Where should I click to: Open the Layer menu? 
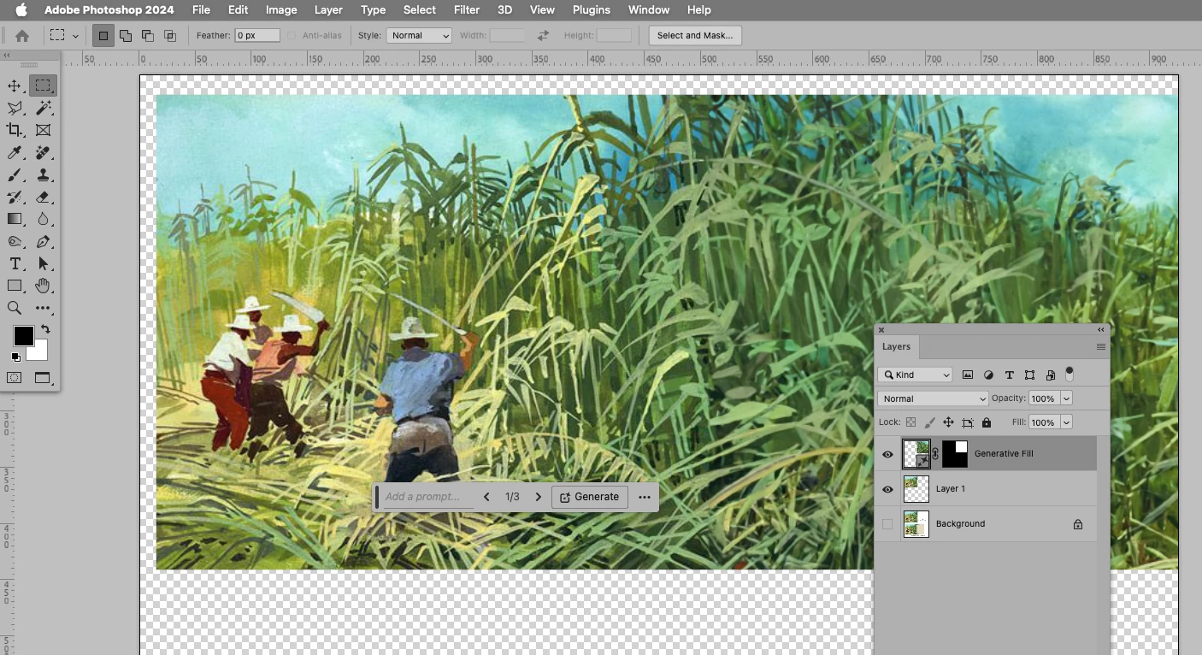pyautogui.click(x=328, y=9)
